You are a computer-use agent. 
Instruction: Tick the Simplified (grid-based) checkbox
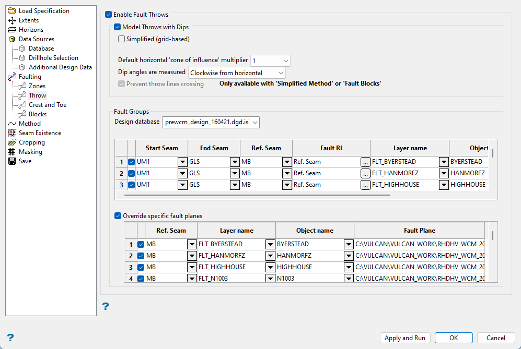122,39
